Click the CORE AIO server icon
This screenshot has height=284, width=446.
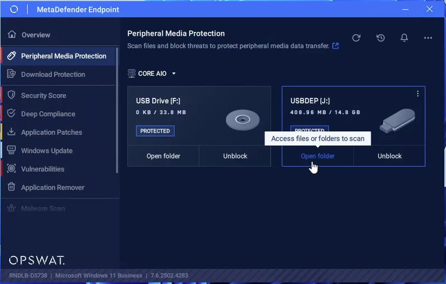131,73
